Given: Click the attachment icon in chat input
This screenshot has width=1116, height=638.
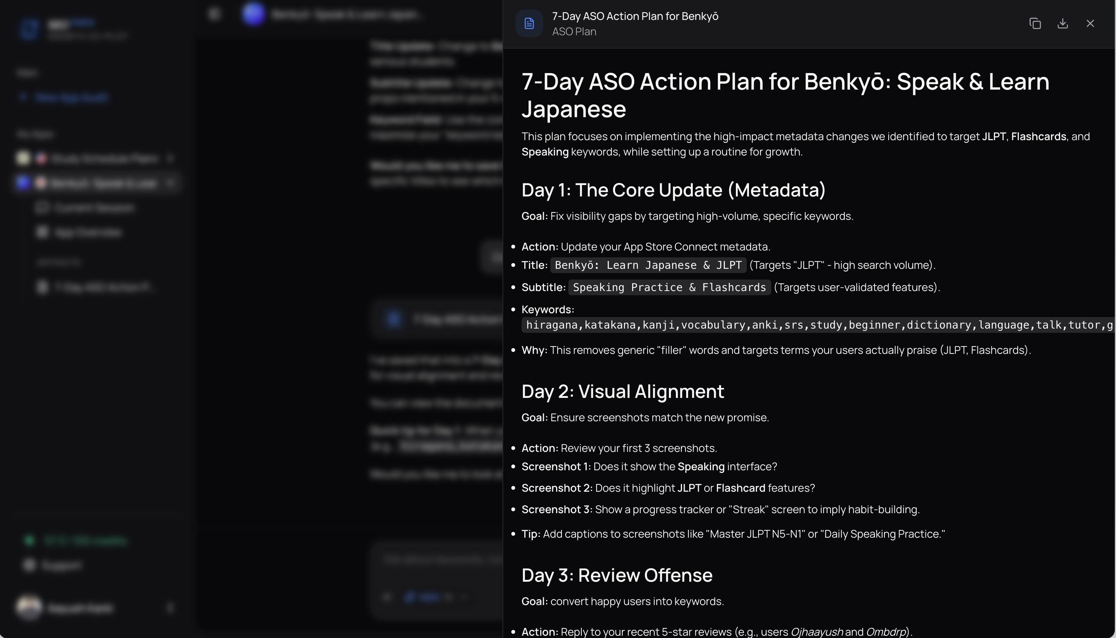Looking at the screenshot, I should click(x=387, y=597).
